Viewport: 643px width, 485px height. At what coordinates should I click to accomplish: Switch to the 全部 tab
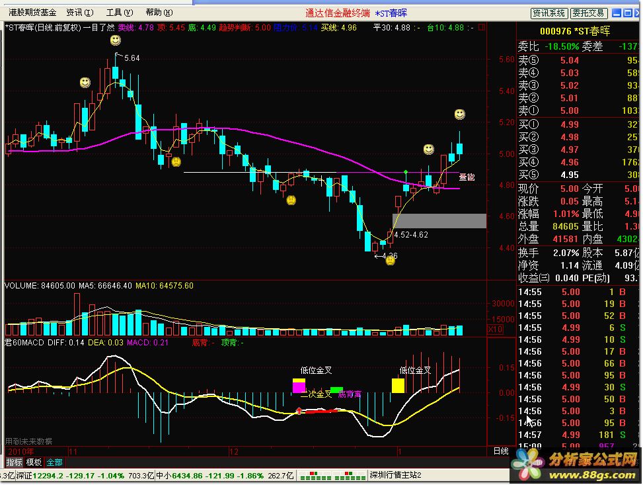[x=54, y=463]
